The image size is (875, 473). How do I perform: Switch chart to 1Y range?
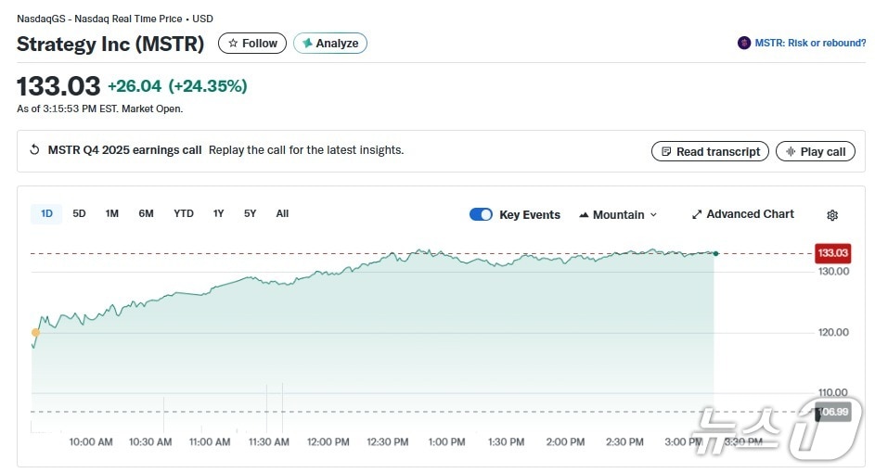point(218,214)
